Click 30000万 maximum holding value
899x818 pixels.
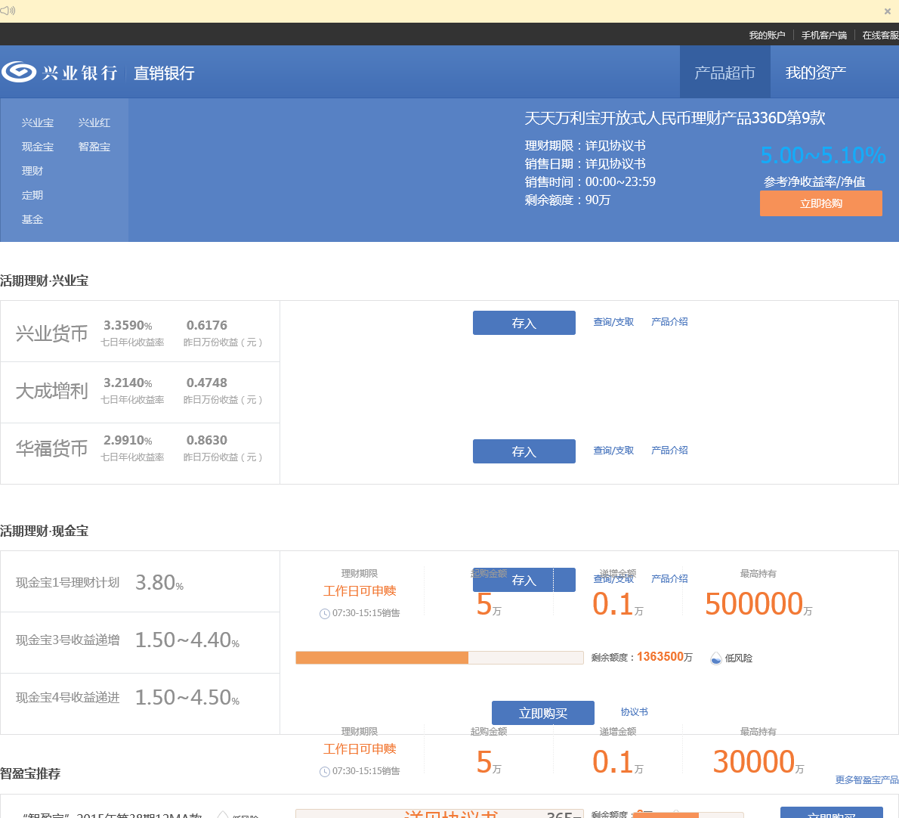pos(758,762)
